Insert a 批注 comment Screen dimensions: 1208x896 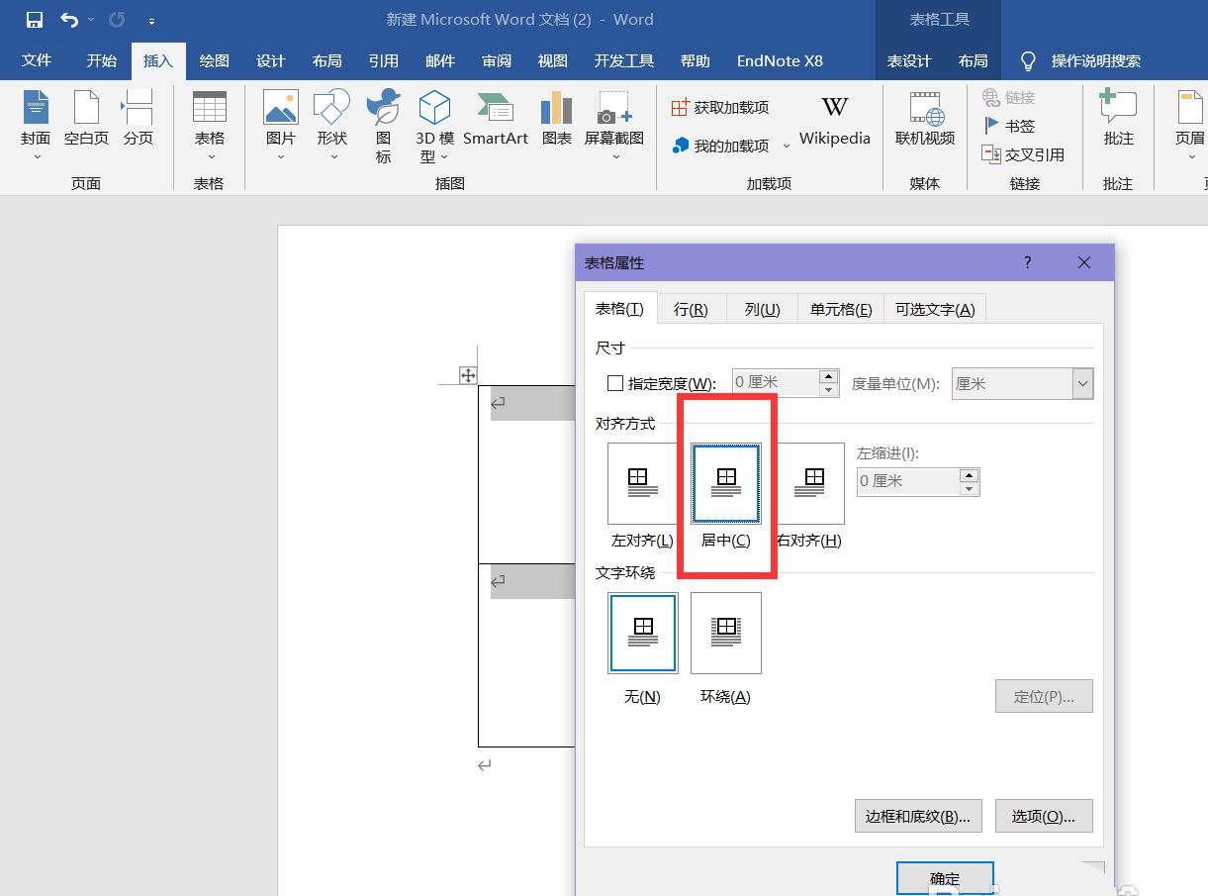[1119, 119]
